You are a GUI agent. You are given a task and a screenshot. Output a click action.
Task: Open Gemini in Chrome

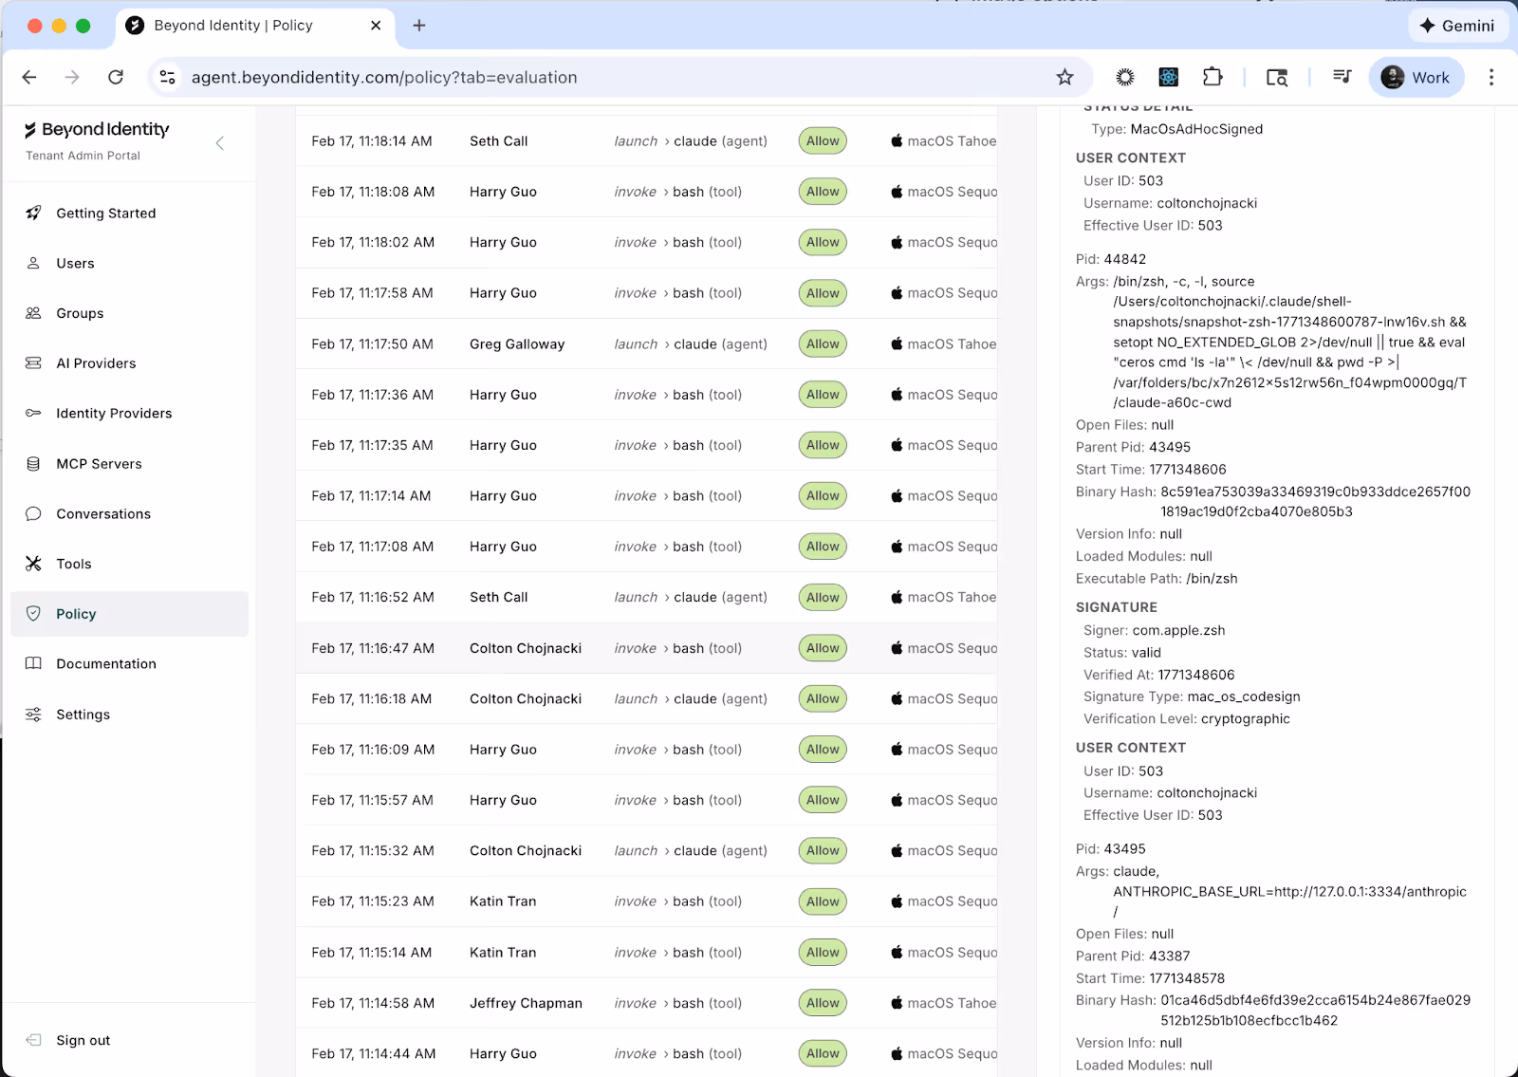(1456, 26)
